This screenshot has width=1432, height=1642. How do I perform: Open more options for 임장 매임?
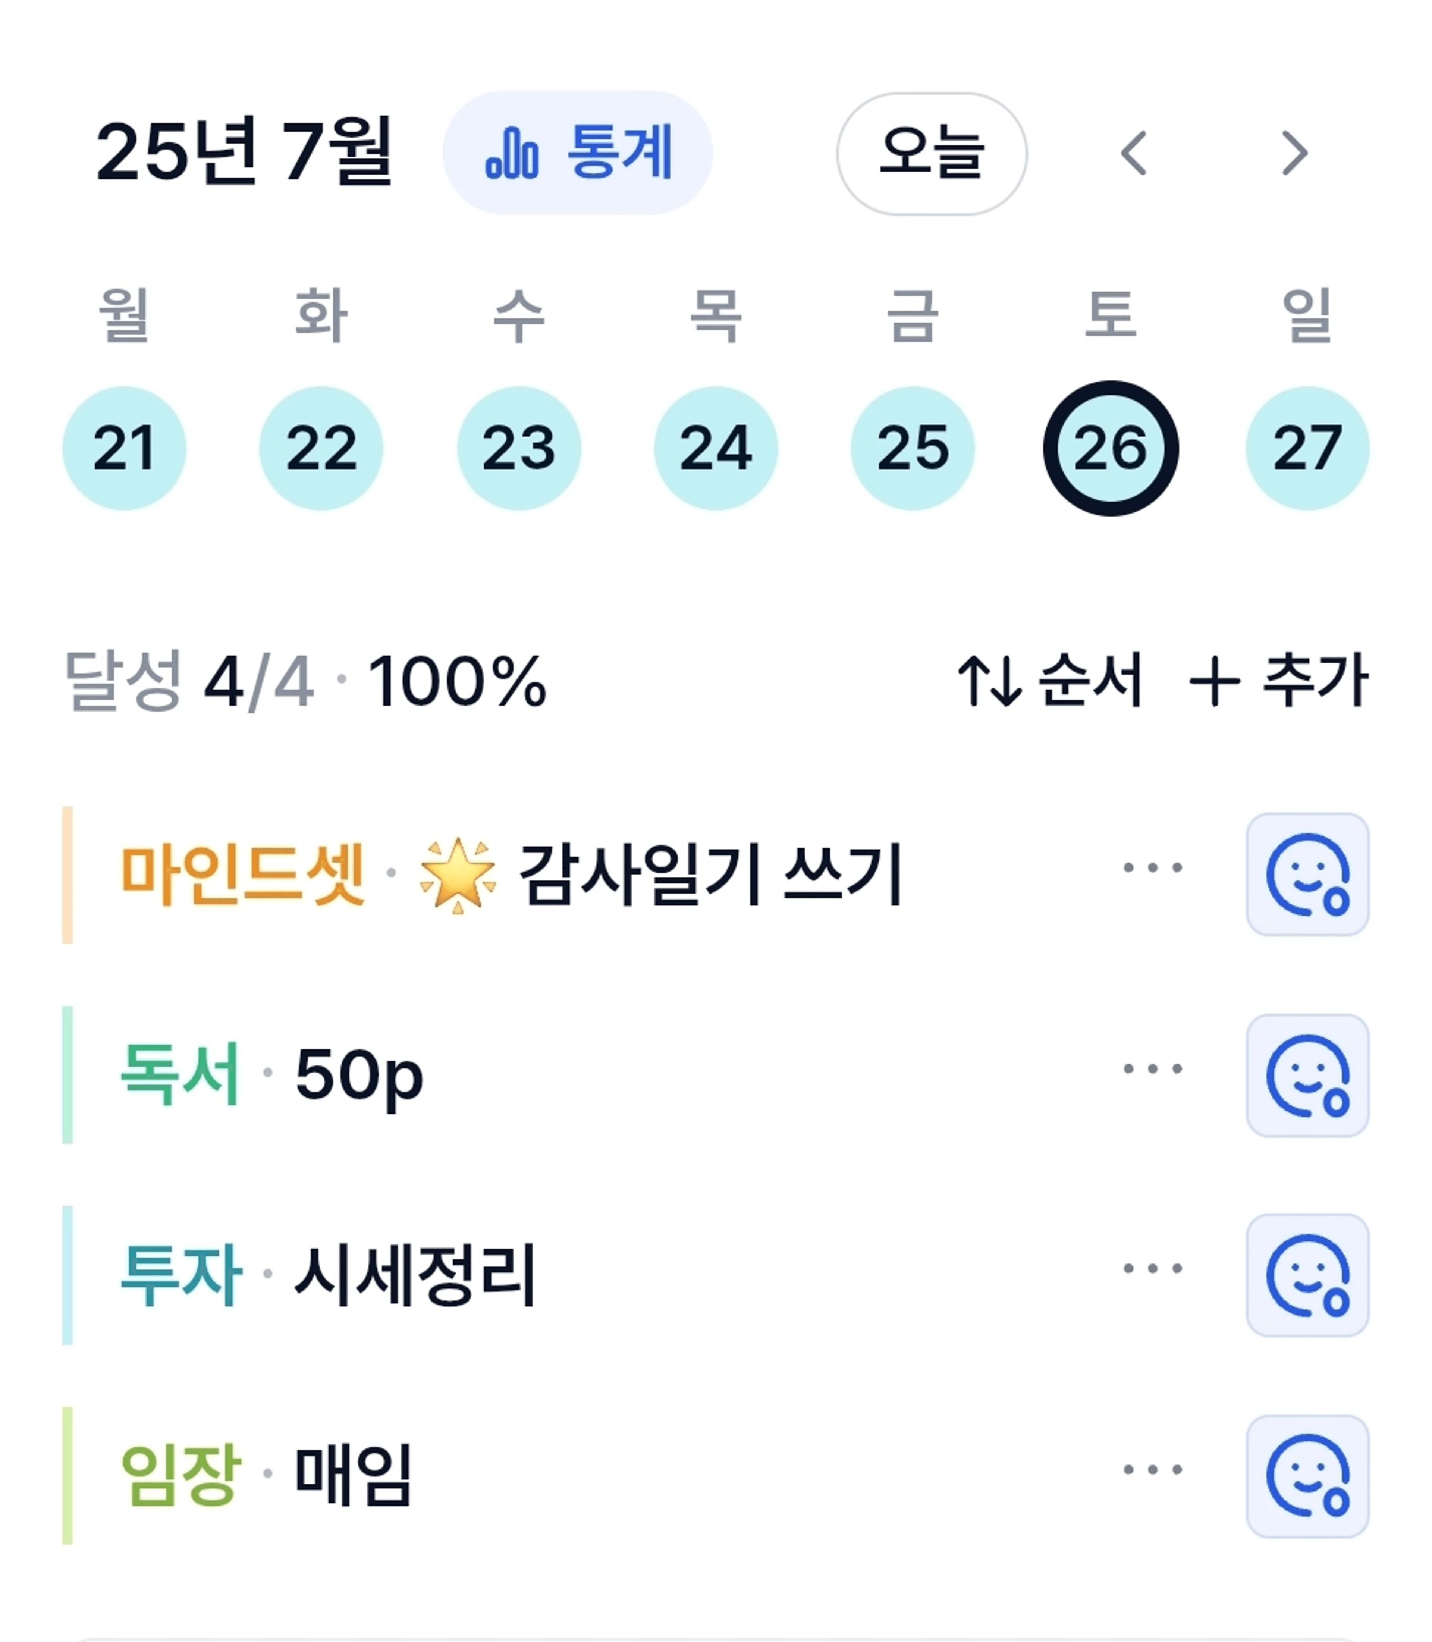click(1152, 1469)
